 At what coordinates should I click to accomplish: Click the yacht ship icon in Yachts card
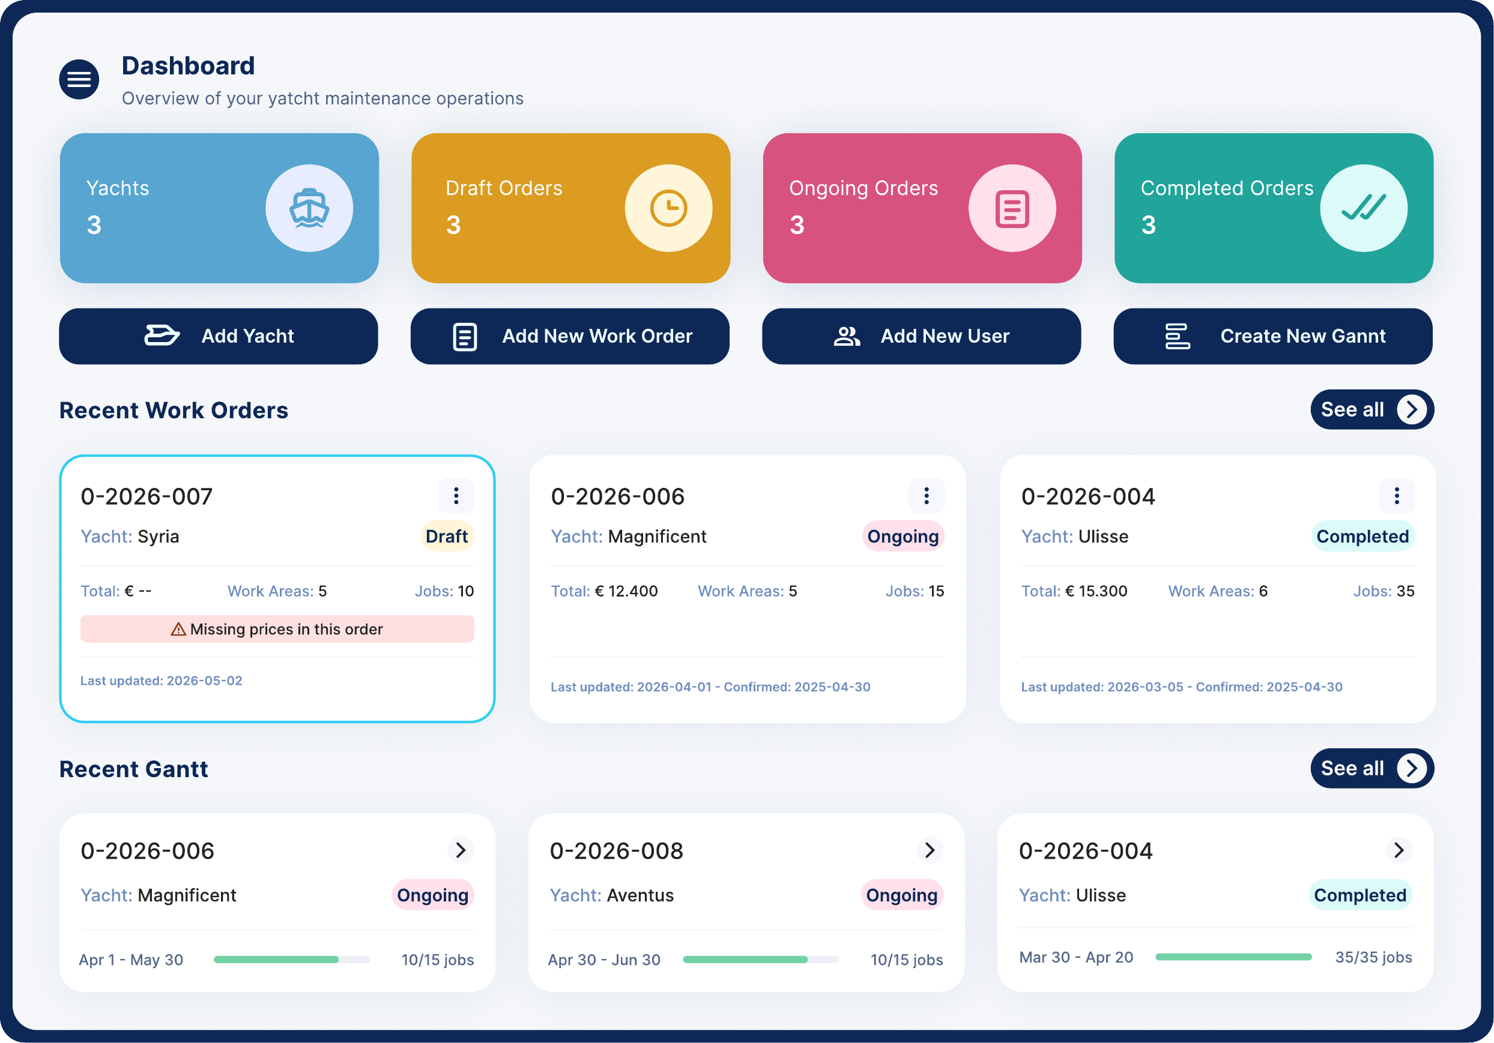pos(309,208)
